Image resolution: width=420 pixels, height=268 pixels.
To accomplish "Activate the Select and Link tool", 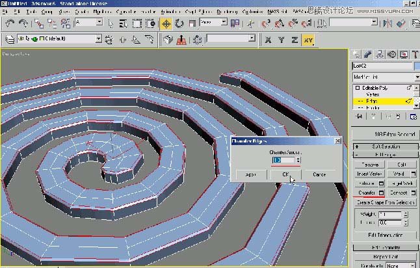I will (39, 23).
